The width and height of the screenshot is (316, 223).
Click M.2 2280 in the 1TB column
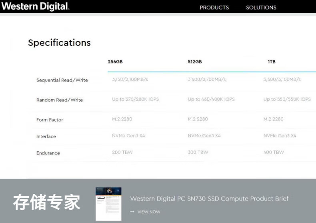pos(274,119)
